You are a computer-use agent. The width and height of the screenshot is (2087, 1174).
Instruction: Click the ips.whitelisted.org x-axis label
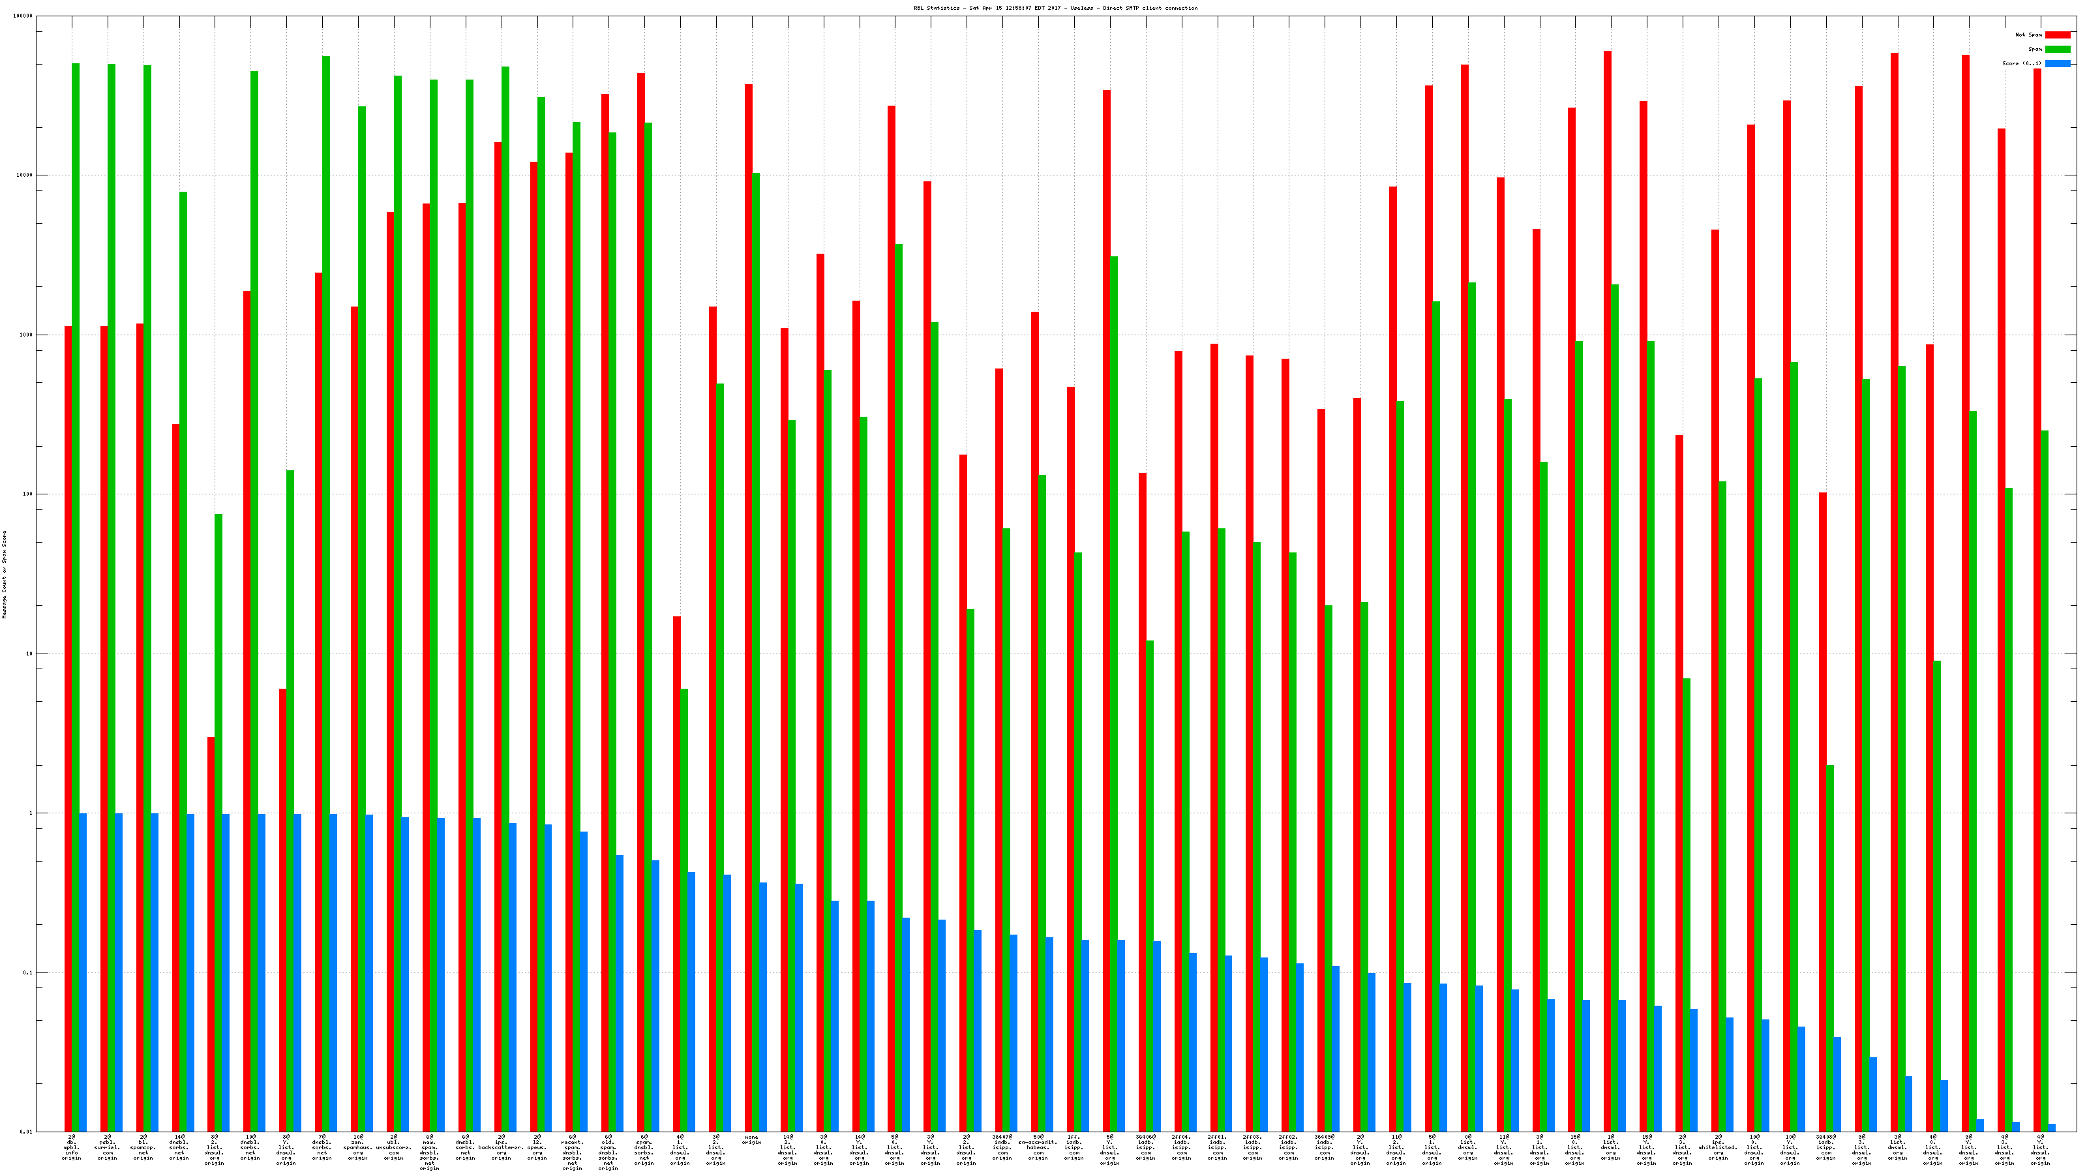tap(1718, 1147)
